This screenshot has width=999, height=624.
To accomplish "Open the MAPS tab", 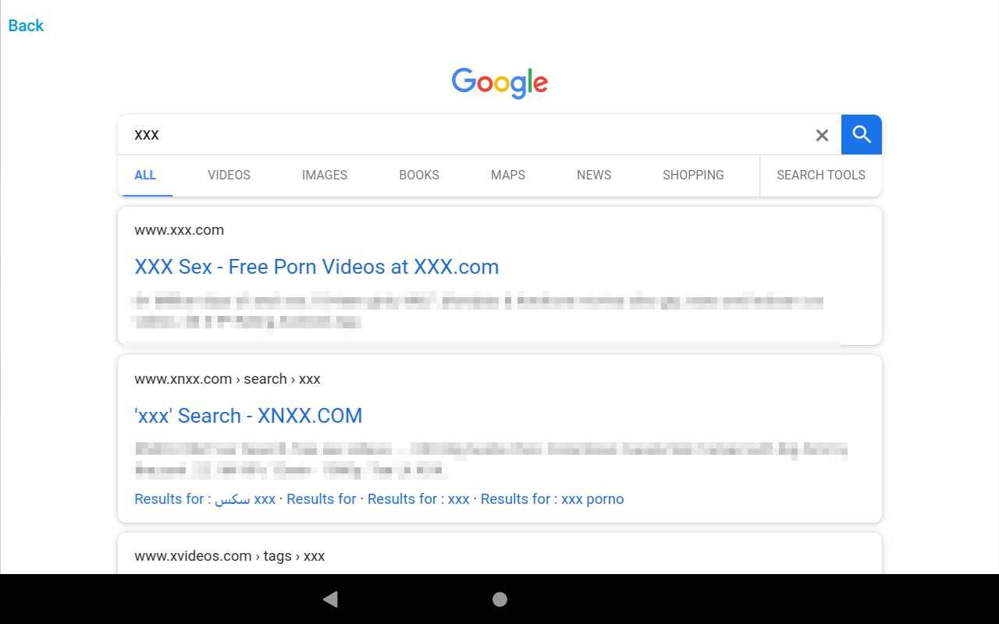I will point(508,175).
